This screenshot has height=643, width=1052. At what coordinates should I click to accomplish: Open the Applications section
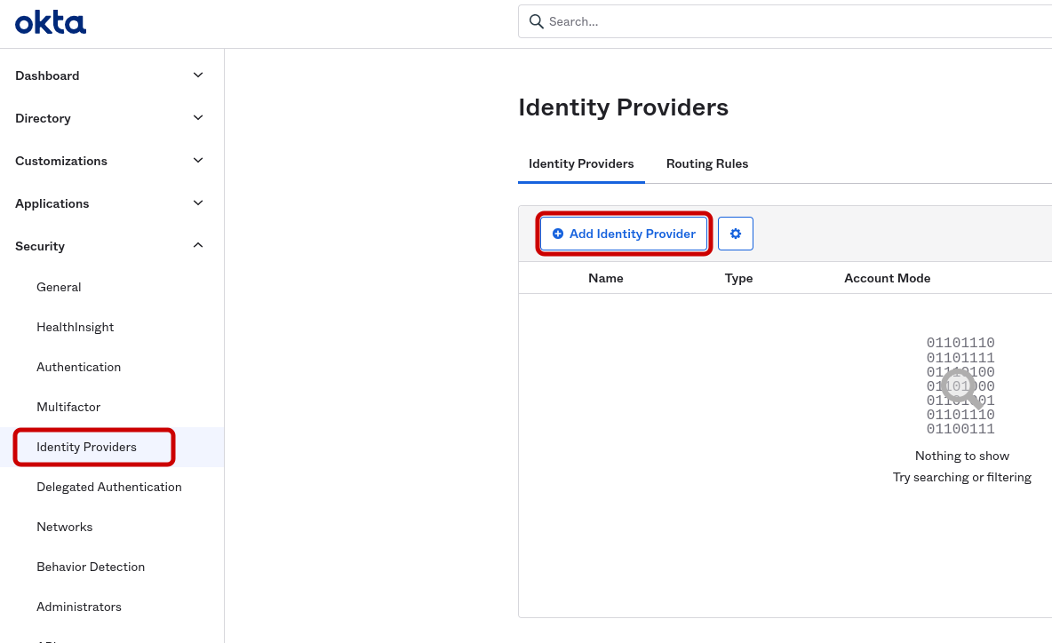(52, 204)
